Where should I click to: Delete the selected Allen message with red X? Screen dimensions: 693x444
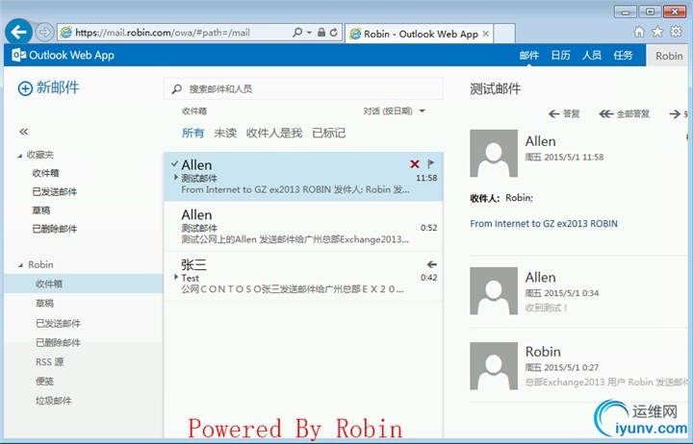pyautogui.click(x=415, y=164)
